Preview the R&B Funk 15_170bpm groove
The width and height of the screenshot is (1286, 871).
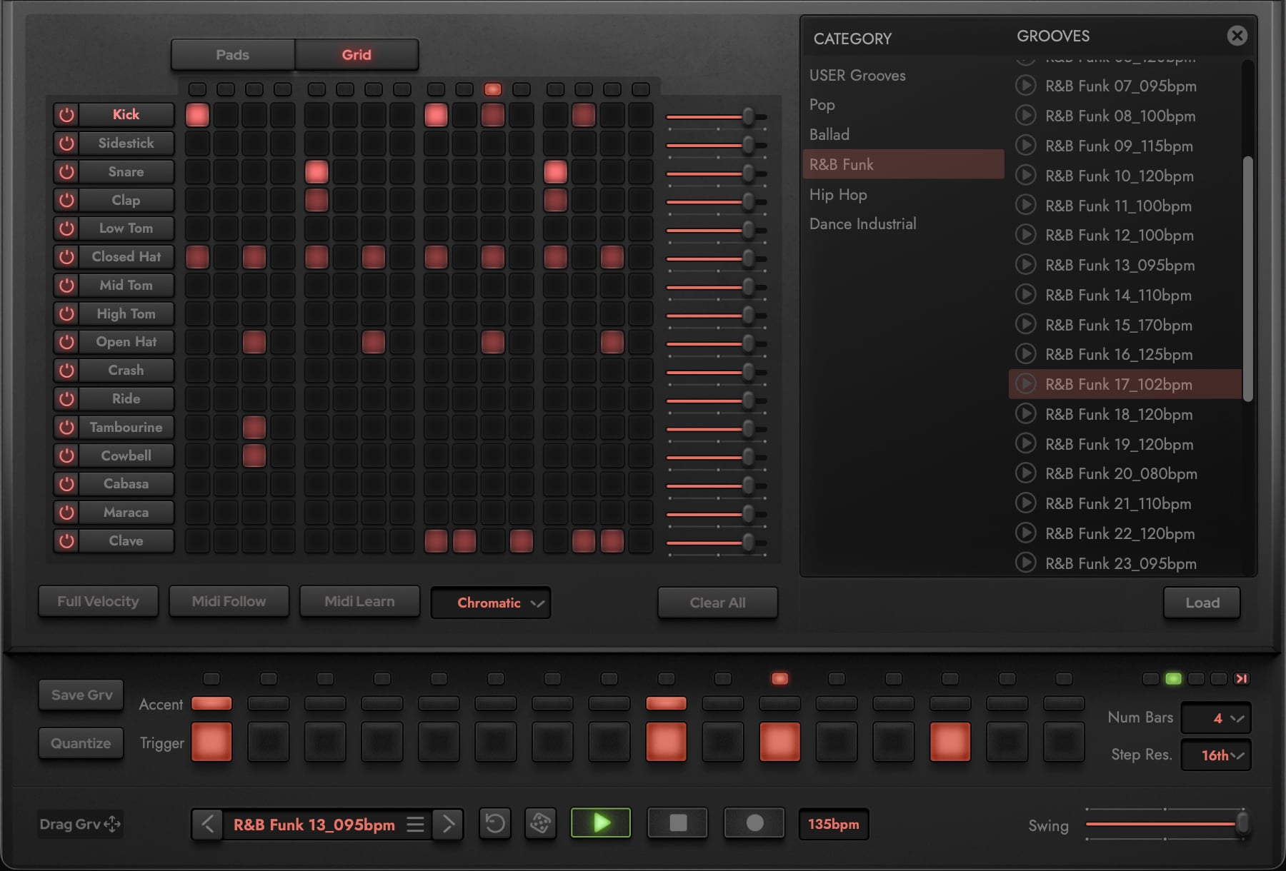click(1025, 325)
